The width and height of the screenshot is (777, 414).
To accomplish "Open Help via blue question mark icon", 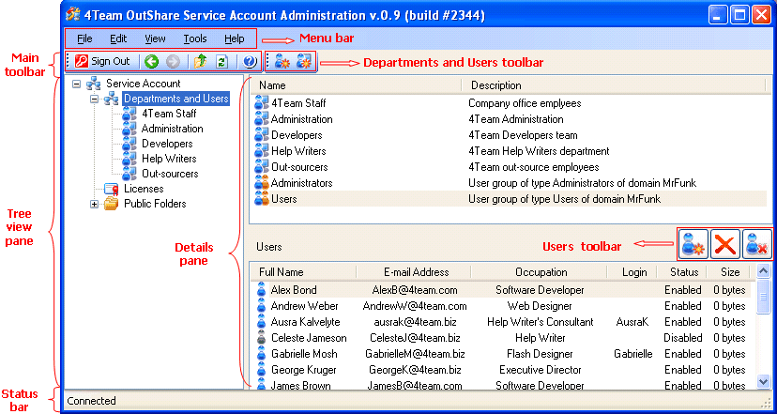I will click(x=250, y=61).
